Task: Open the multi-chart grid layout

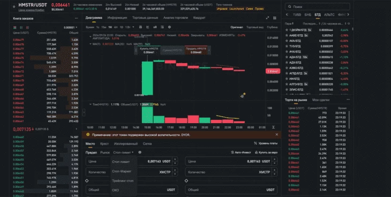Action: 275,18
